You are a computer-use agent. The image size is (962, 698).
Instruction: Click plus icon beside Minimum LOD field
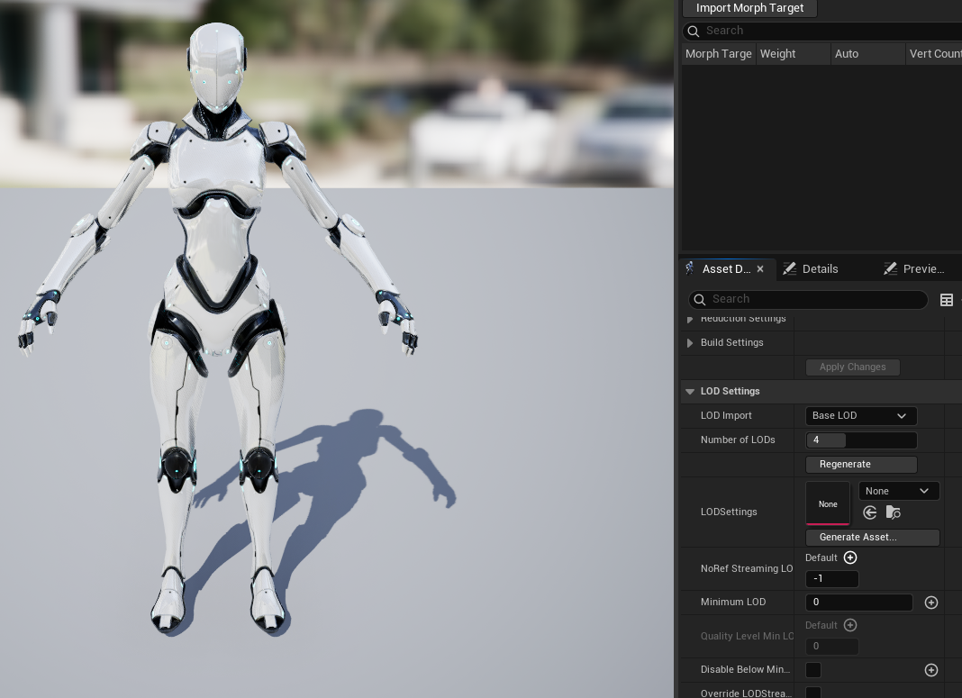pyautogui.click(x=931, y=603)
